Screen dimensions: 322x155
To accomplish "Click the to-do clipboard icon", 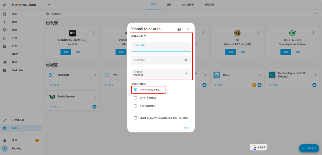I will tap(5, 70).
